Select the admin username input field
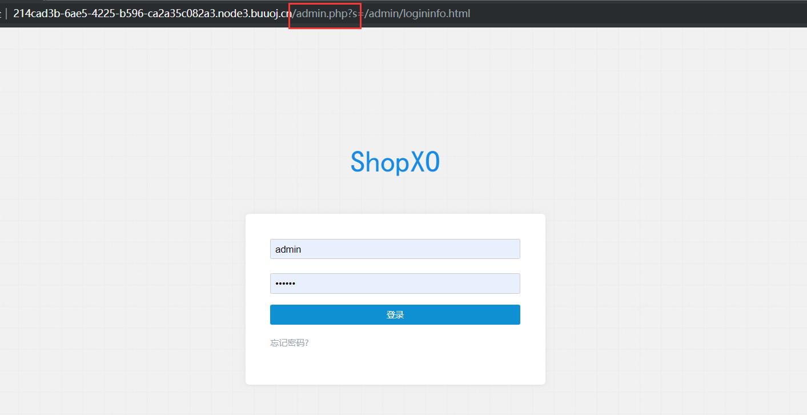The image size is (807, 415). tap(395, 249)
